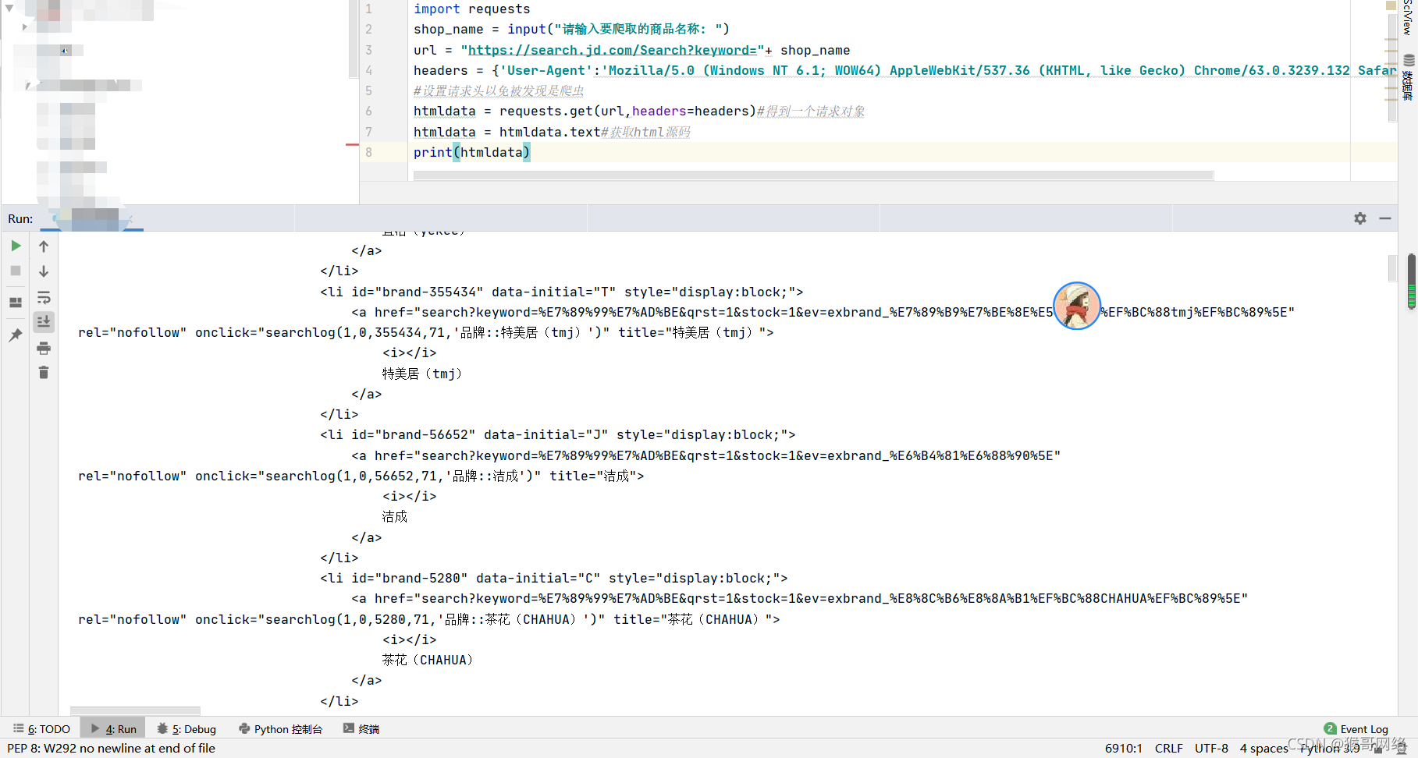This screenshot has height=758, width=1418.
Task: Click the Print console output icon
Action: point(44,348)
